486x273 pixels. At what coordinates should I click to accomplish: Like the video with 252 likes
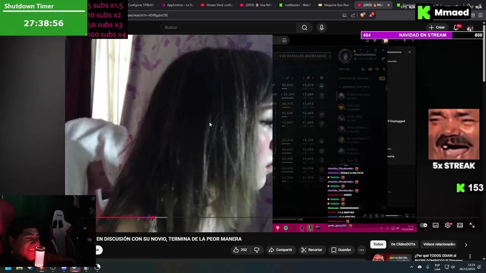pyautogui.click(x=240, y=250)
